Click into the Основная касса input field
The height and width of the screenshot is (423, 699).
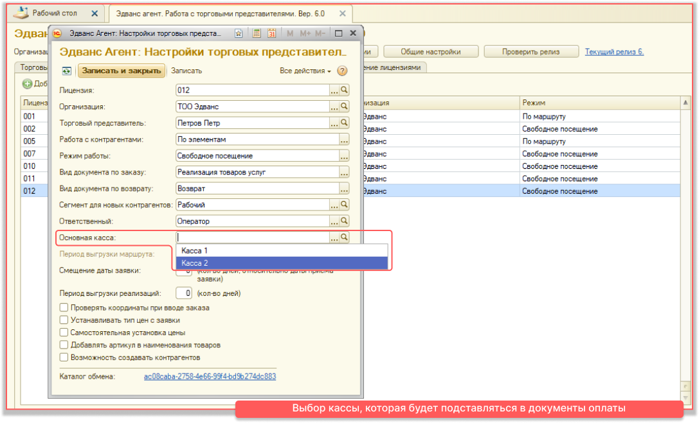tap(253, 237)
